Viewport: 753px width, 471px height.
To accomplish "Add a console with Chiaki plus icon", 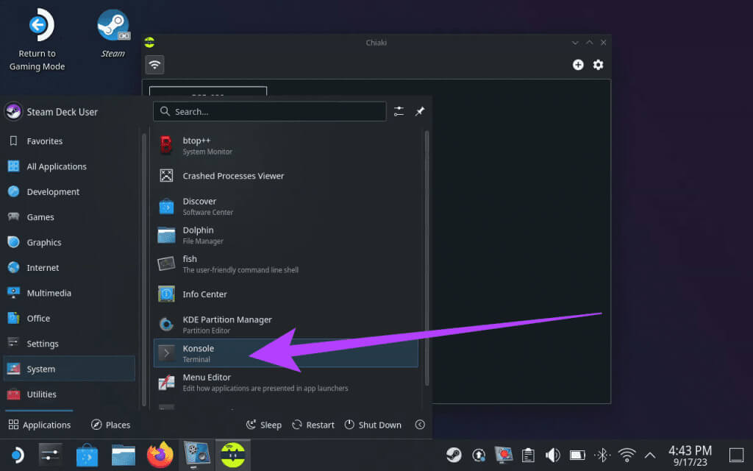I will [578, 65].
